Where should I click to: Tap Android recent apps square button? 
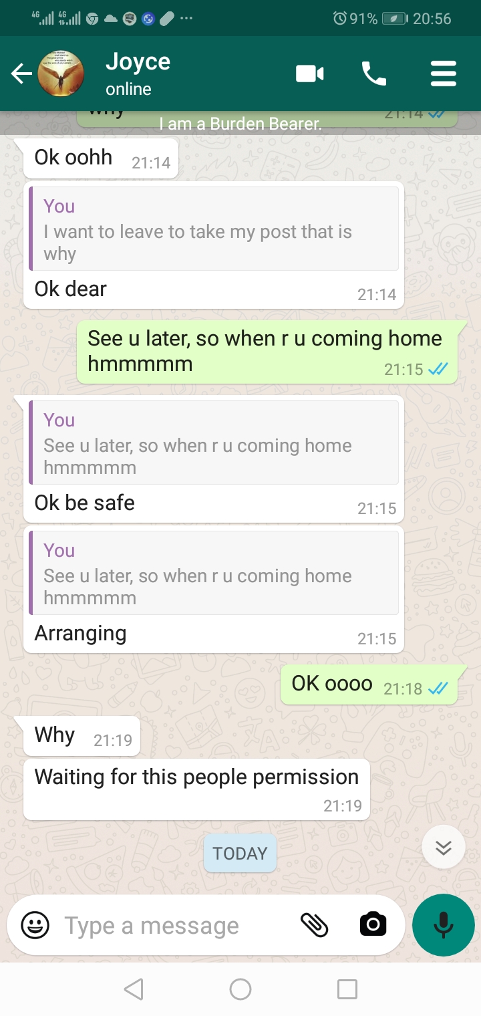click(347, 989)
